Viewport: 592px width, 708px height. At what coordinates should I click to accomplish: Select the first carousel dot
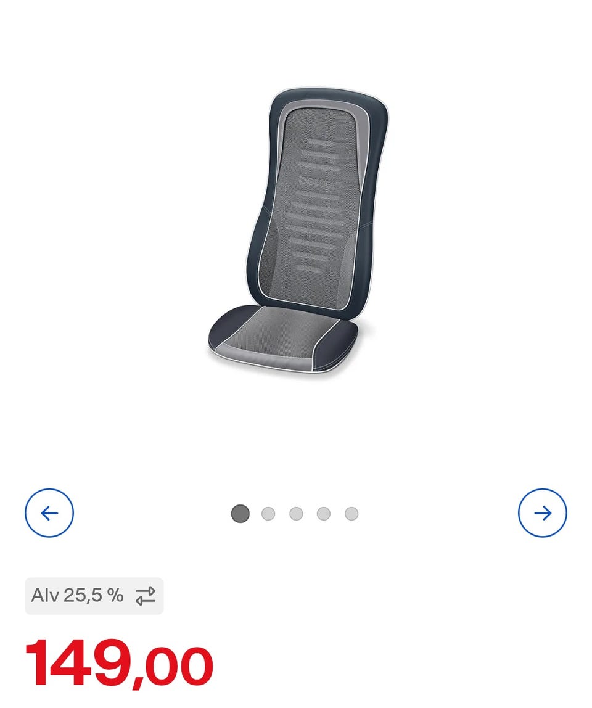[240, 514]
